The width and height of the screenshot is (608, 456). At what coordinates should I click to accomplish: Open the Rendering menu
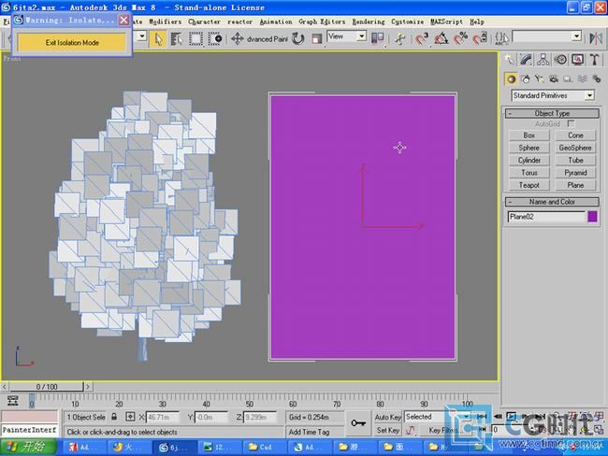pyautogui.click(x=369, y=21)
